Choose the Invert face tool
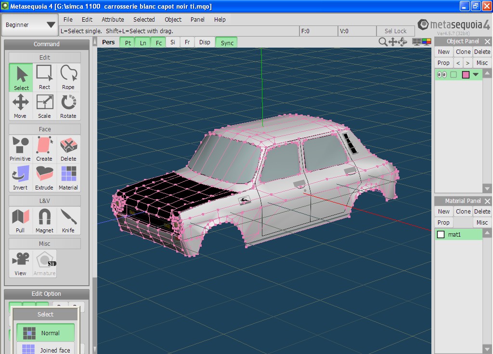This screenshot has height=354, width=493. tap(20, 178)
